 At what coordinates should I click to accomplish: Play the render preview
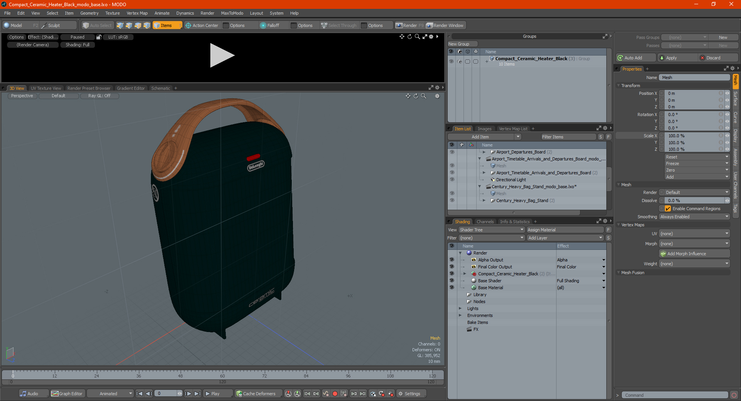click(222, 56)
